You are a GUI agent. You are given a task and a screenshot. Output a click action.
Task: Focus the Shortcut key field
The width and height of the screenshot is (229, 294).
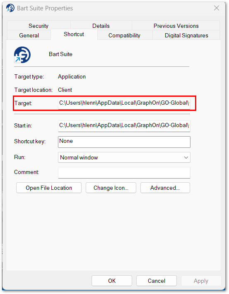124,142
